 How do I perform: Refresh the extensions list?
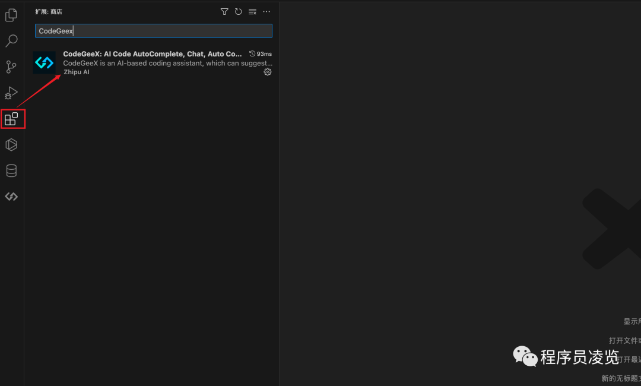[x=239, y=11]
